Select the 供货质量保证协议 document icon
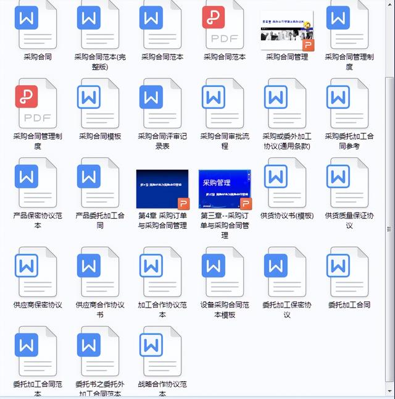 tap(347, 183)
